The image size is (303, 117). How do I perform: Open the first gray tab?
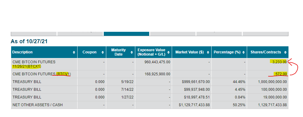34,34
